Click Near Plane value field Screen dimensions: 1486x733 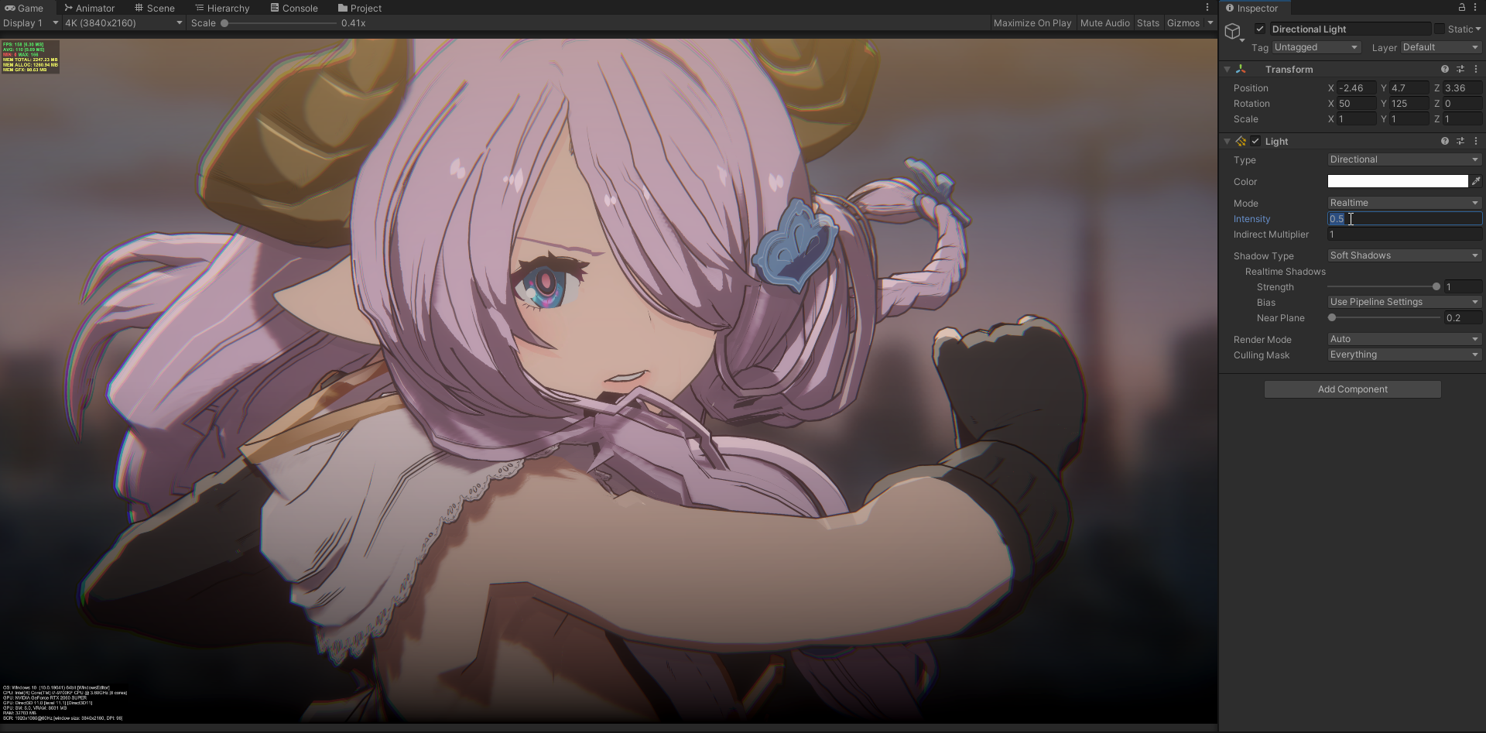pyautogui.click(x=1463, y=318)
